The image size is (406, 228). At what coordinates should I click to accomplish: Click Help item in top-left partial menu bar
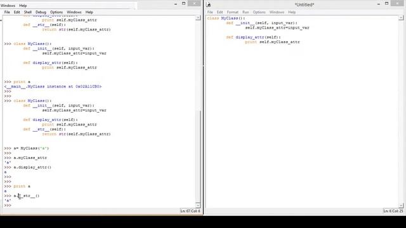click(x=23, y=6)
